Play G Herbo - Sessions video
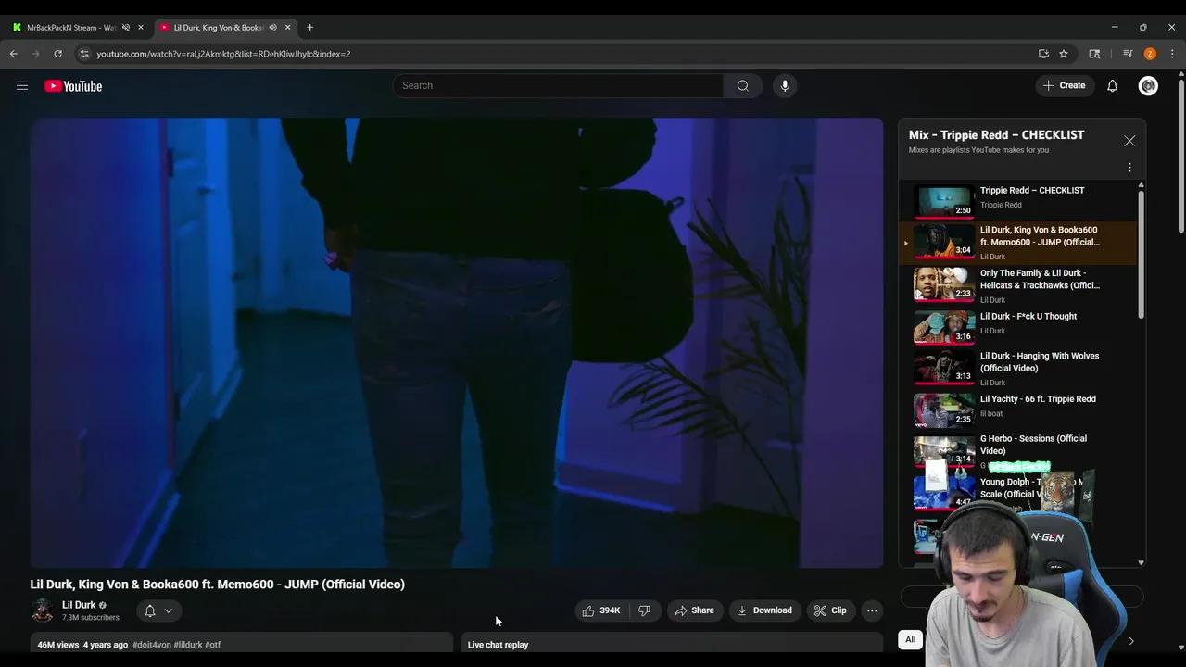The width and height of the screenshot is (1186, 667). [x=1017, y=450]
